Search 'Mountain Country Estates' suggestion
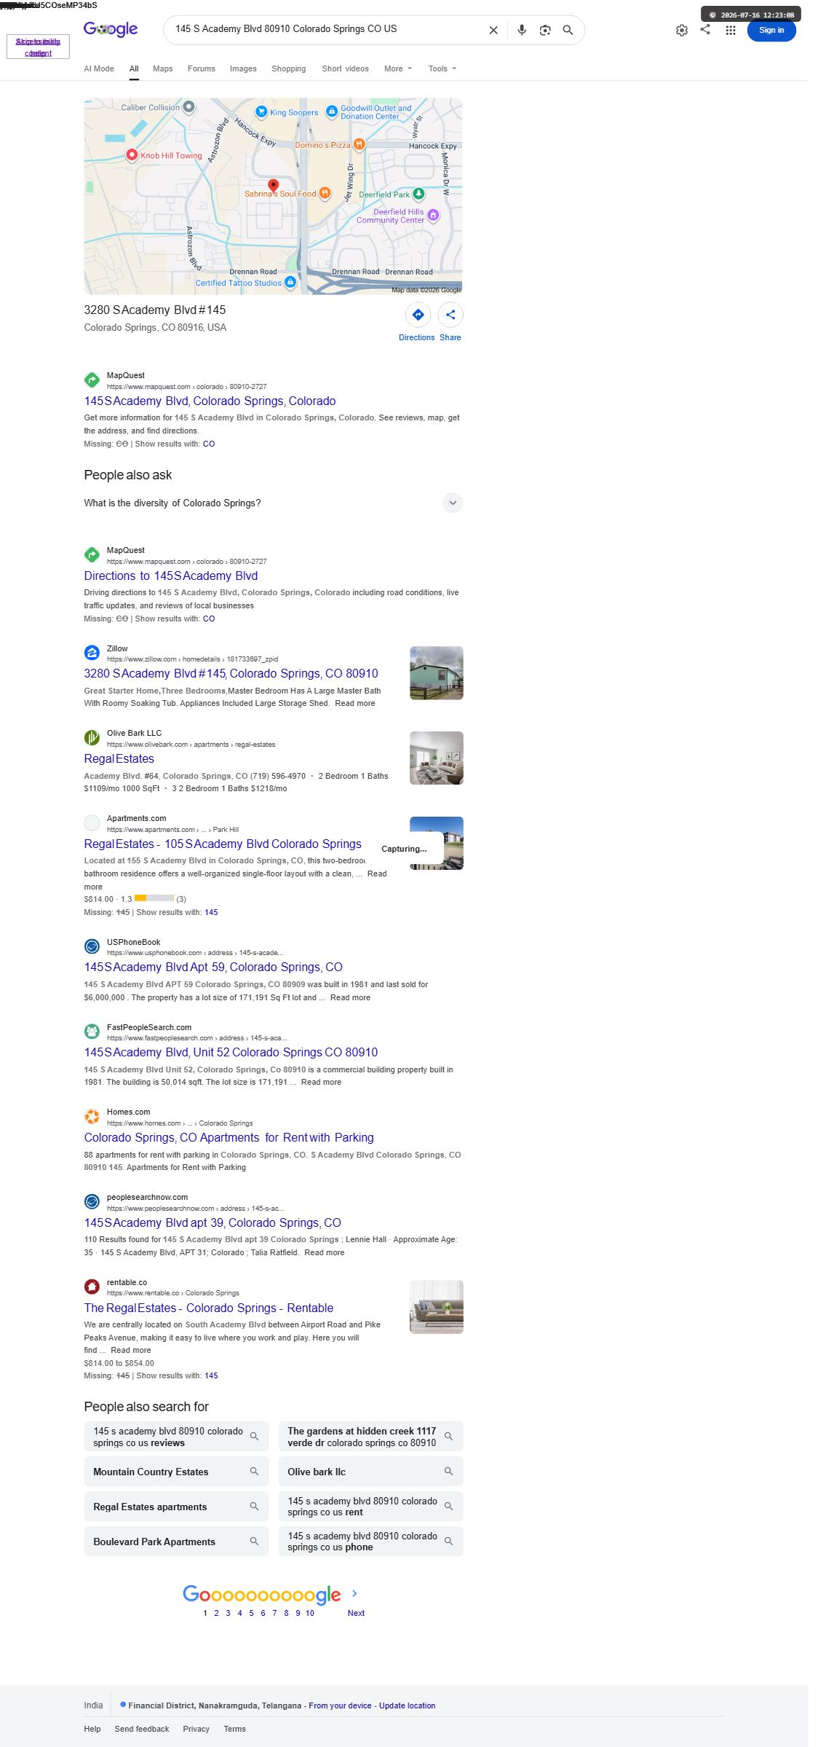Image resolution: width=818 pixels, height=1747 pixels. tap(176, 1472)
